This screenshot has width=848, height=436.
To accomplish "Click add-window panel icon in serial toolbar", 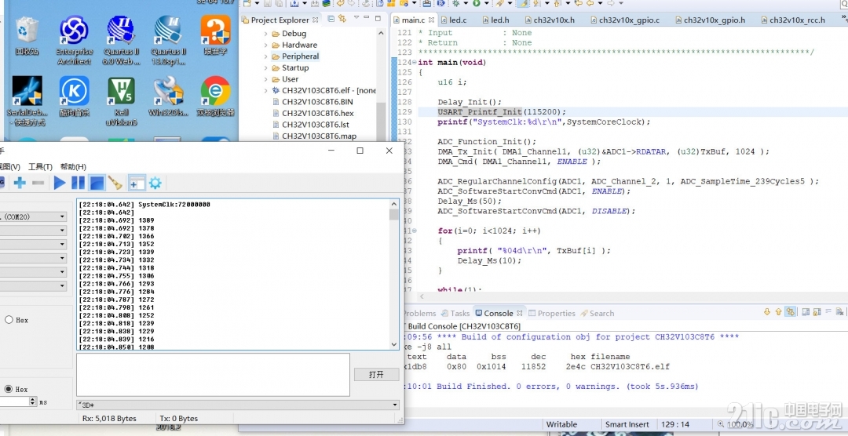I will 137,183.
